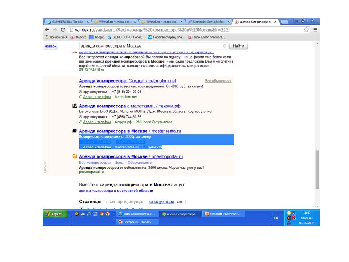Click the Все объявления link
Image resolution: width=349 pixels, height=262 pixels.
point(218,81)
